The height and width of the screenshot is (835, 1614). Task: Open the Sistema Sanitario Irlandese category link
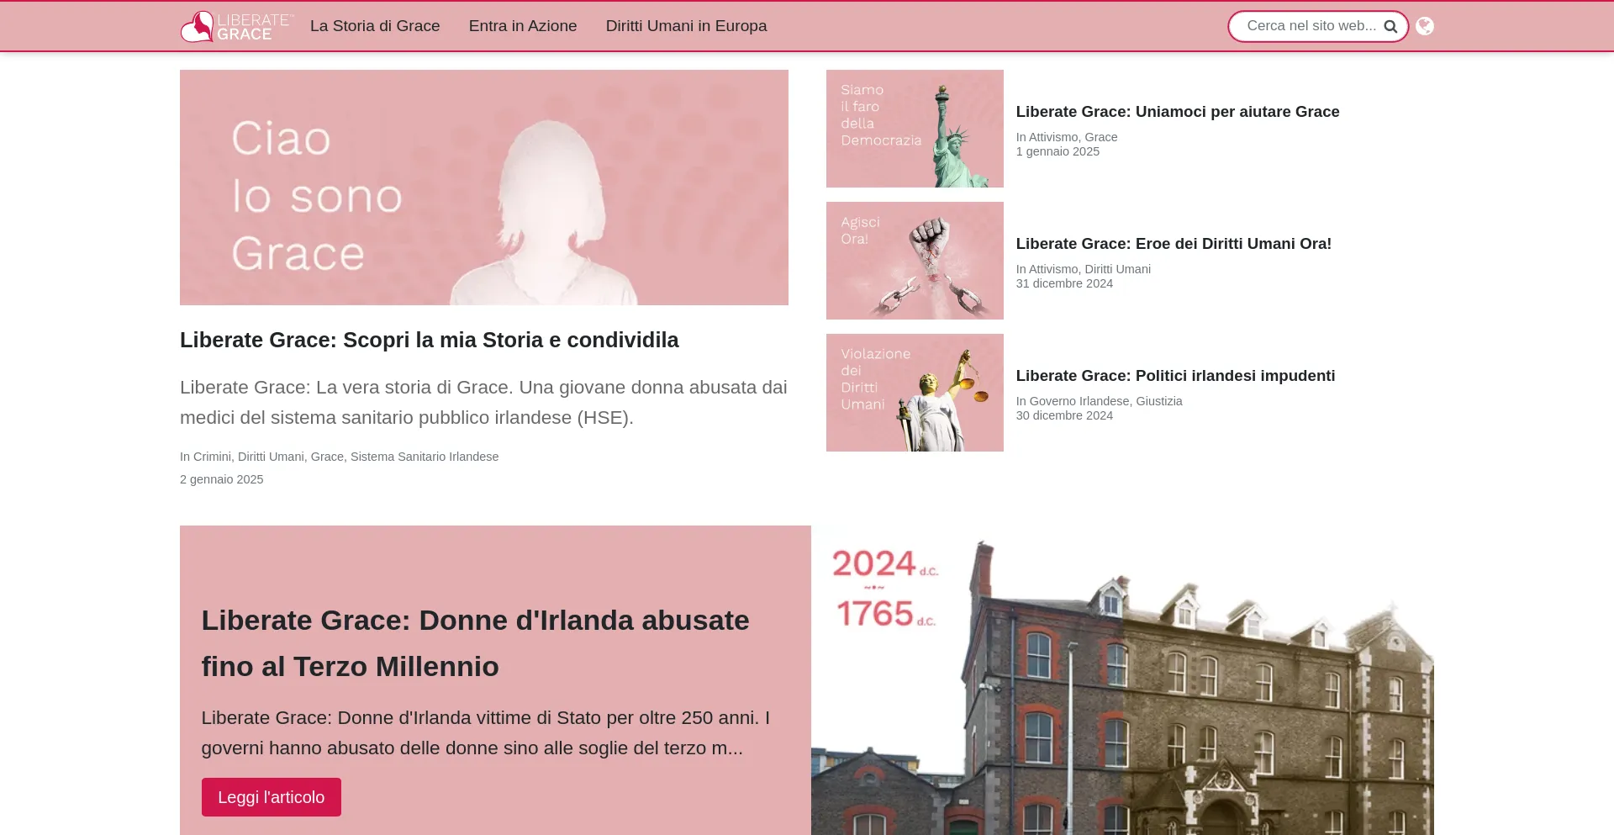[x=425, y=457]
